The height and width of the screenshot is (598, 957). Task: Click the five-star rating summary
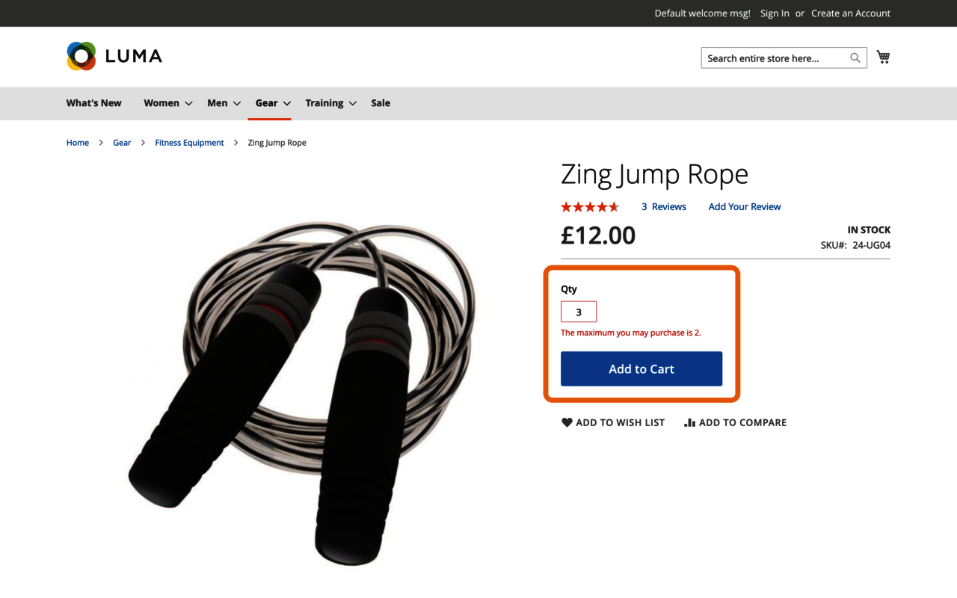(x=590, y=207)
